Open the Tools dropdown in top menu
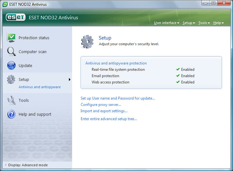The width and height of the screenshot is (233, 171). [204, 23]
